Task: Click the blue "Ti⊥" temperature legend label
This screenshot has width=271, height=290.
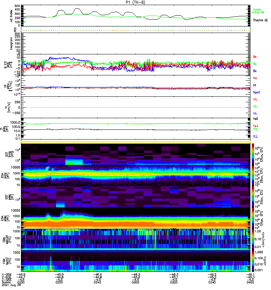Action: coord(255,137)
